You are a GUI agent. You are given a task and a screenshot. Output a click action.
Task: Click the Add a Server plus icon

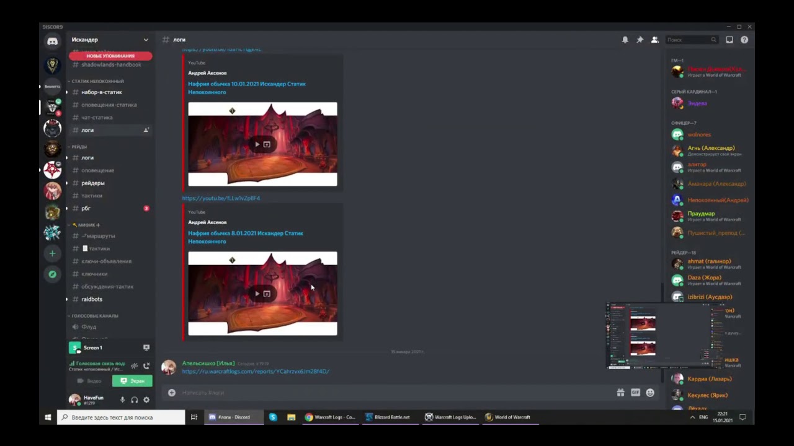(x=53, y=253)
